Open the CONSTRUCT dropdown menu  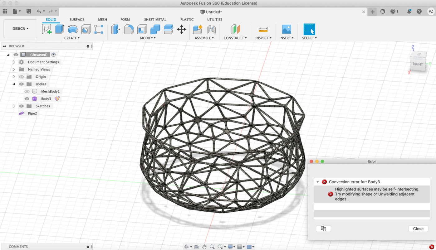(x=235, y=38)
